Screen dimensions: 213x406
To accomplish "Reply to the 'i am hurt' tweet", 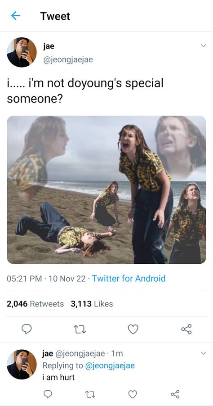I will (48, 394).
